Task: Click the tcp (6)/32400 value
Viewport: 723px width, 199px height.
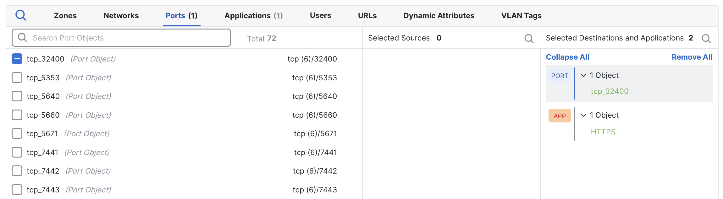Action: 312,59
